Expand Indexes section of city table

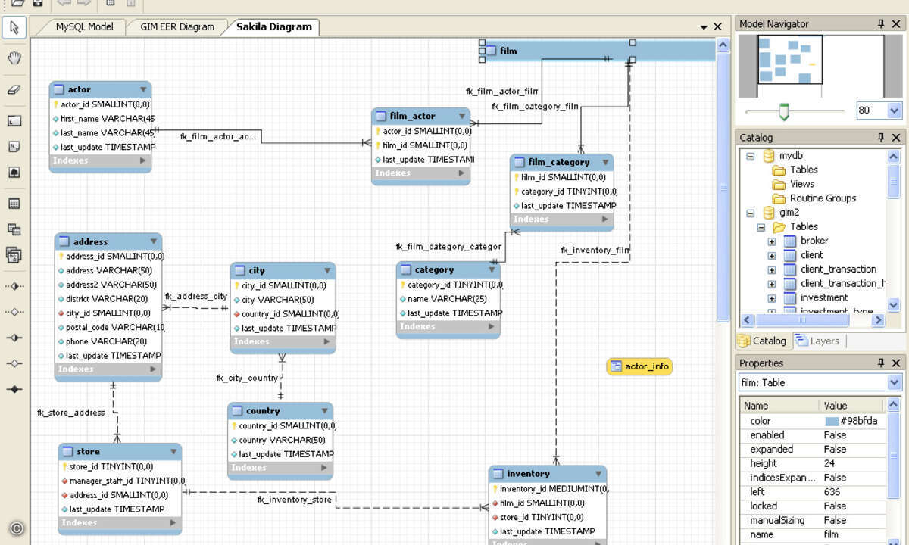click(327, 342)
